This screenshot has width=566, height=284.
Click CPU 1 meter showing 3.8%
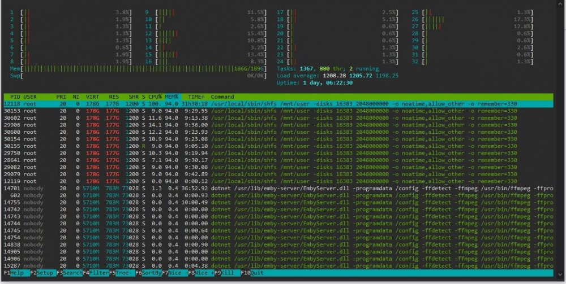click(x=71, y=12)
